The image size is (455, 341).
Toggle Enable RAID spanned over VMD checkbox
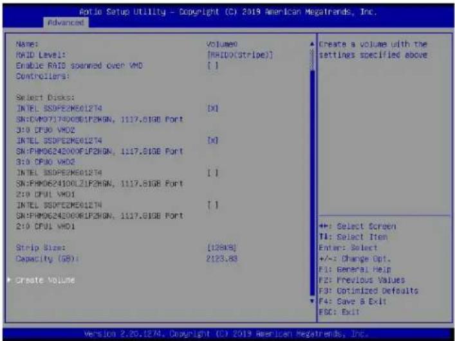tap(213, 66)
